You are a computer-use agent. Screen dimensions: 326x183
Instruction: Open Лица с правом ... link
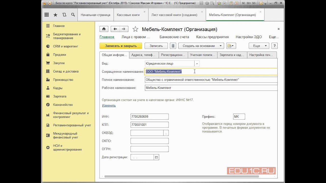coord(136,37)
